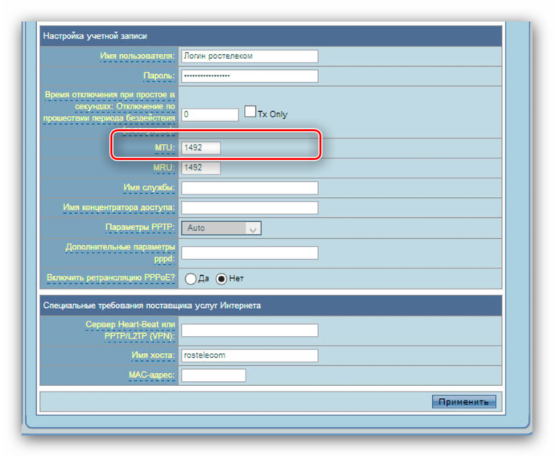Viewport: 554px width, 457px height.
Task: Click the MTU help label link
Action: click(163, 148)
